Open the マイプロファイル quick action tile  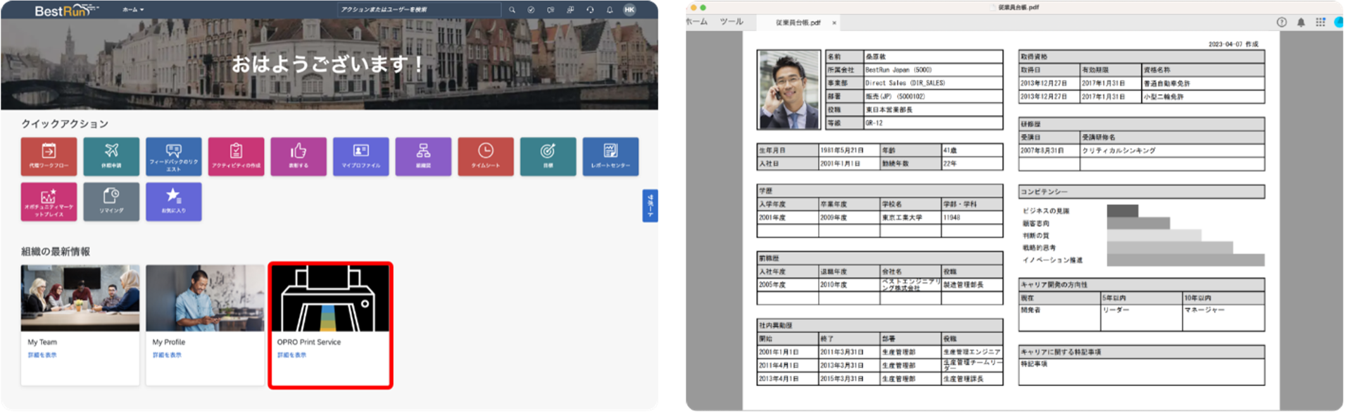tap(361, 156)
